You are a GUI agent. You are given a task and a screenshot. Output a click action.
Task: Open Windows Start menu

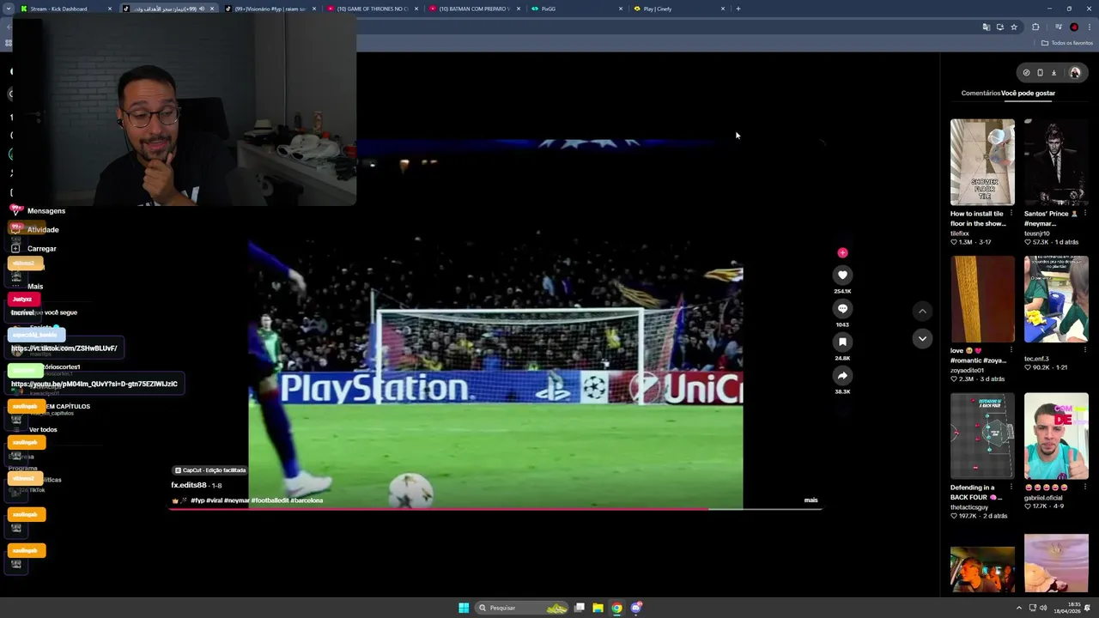pos(464,608)
